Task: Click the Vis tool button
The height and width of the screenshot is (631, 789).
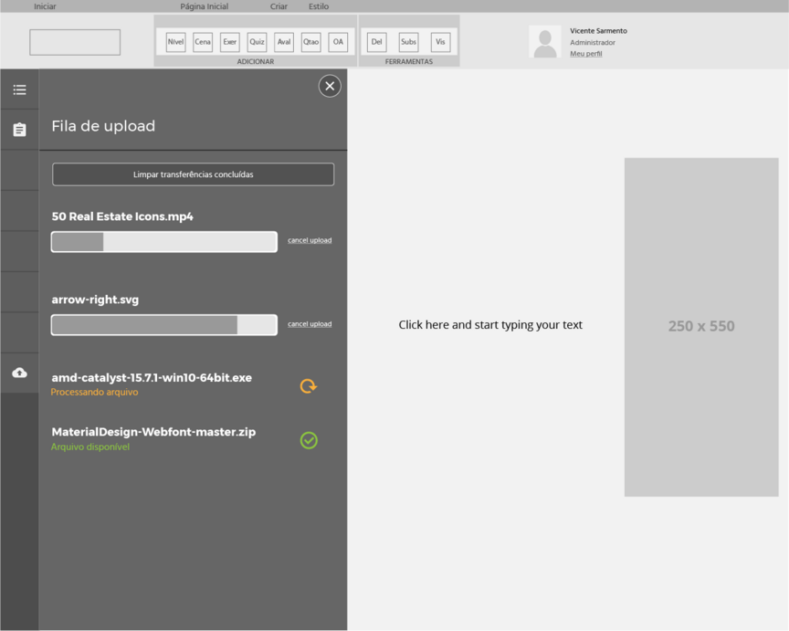Action: click(x=440, y=42)
